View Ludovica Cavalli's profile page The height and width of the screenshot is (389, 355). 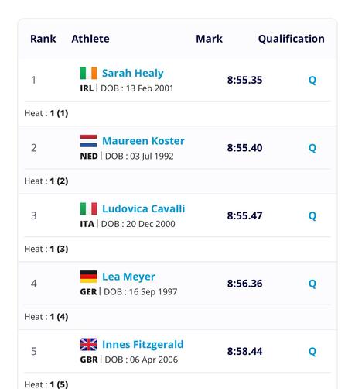[x=144, y=208]
